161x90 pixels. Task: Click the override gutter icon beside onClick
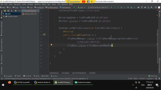(x=44, y=34)
